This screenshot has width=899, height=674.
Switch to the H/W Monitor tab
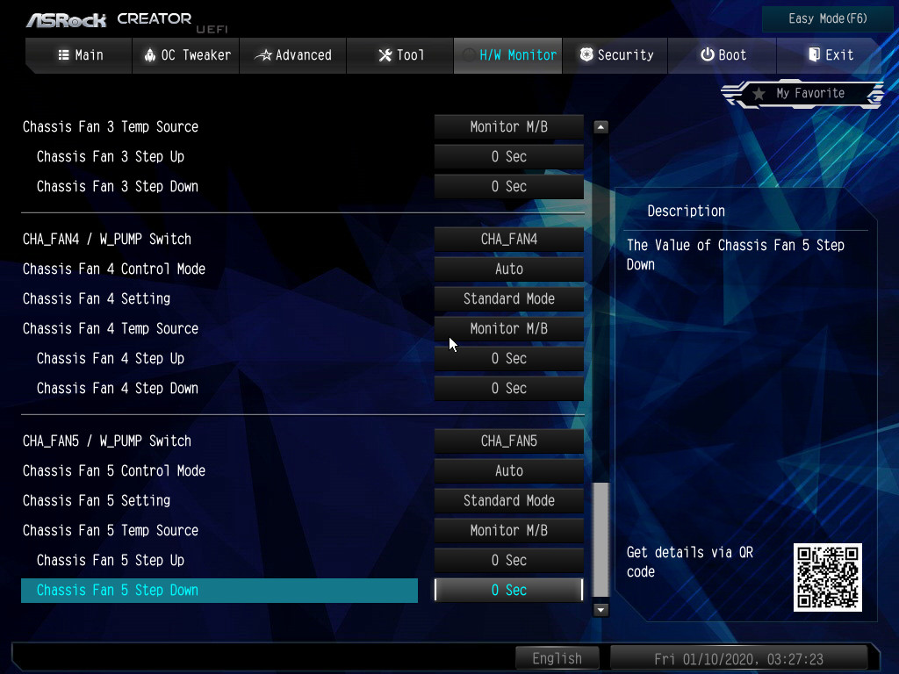click(x=508, y=55)
